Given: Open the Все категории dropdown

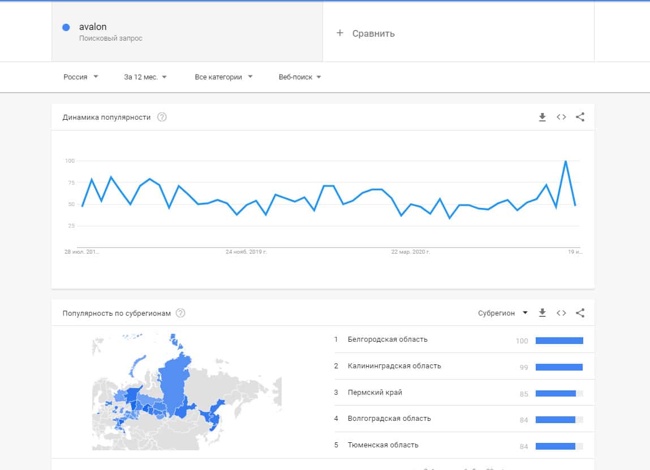Looking at the screenshot, I should 223,77.
